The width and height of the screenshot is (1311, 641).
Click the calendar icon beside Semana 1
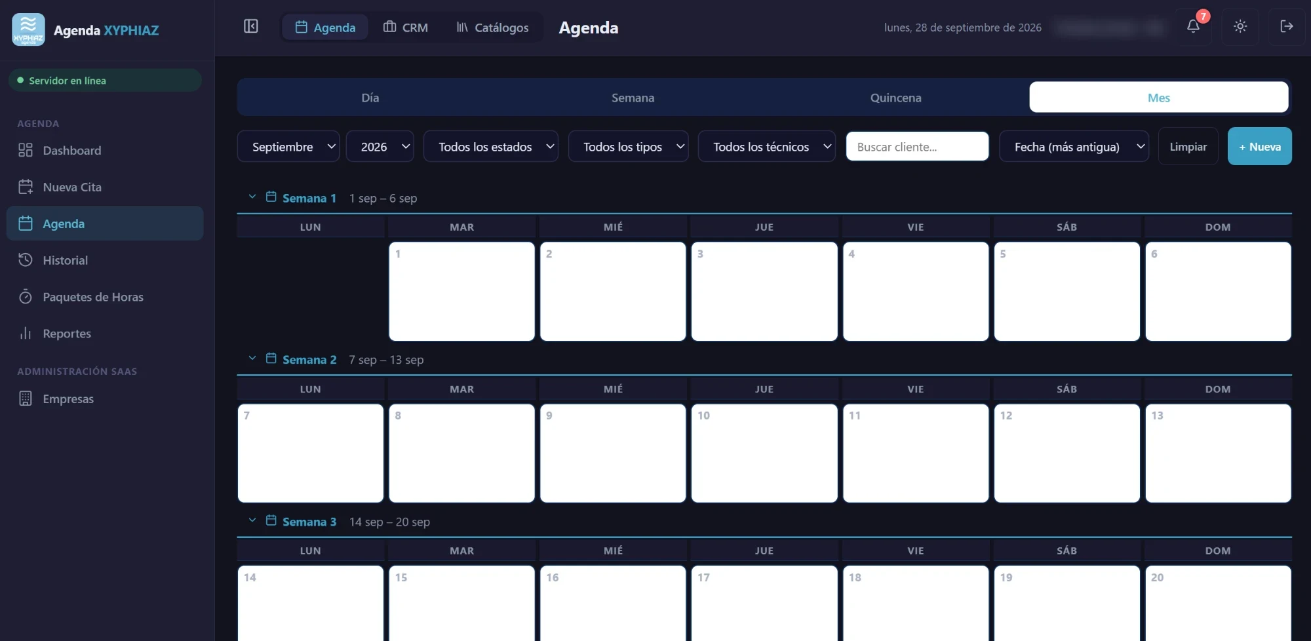tap(271, 197)
